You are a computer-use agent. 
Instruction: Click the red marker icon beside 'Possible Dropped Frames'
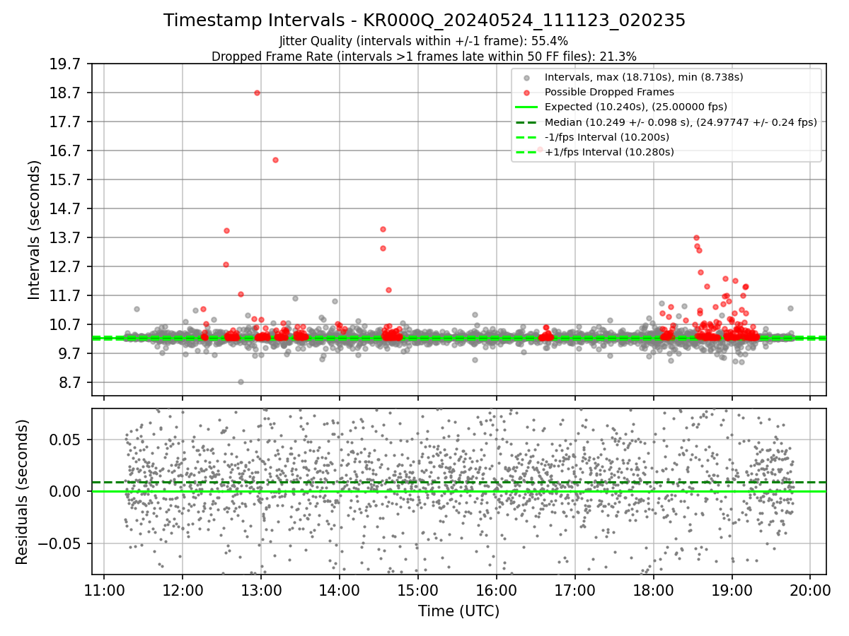click(527, 92)
